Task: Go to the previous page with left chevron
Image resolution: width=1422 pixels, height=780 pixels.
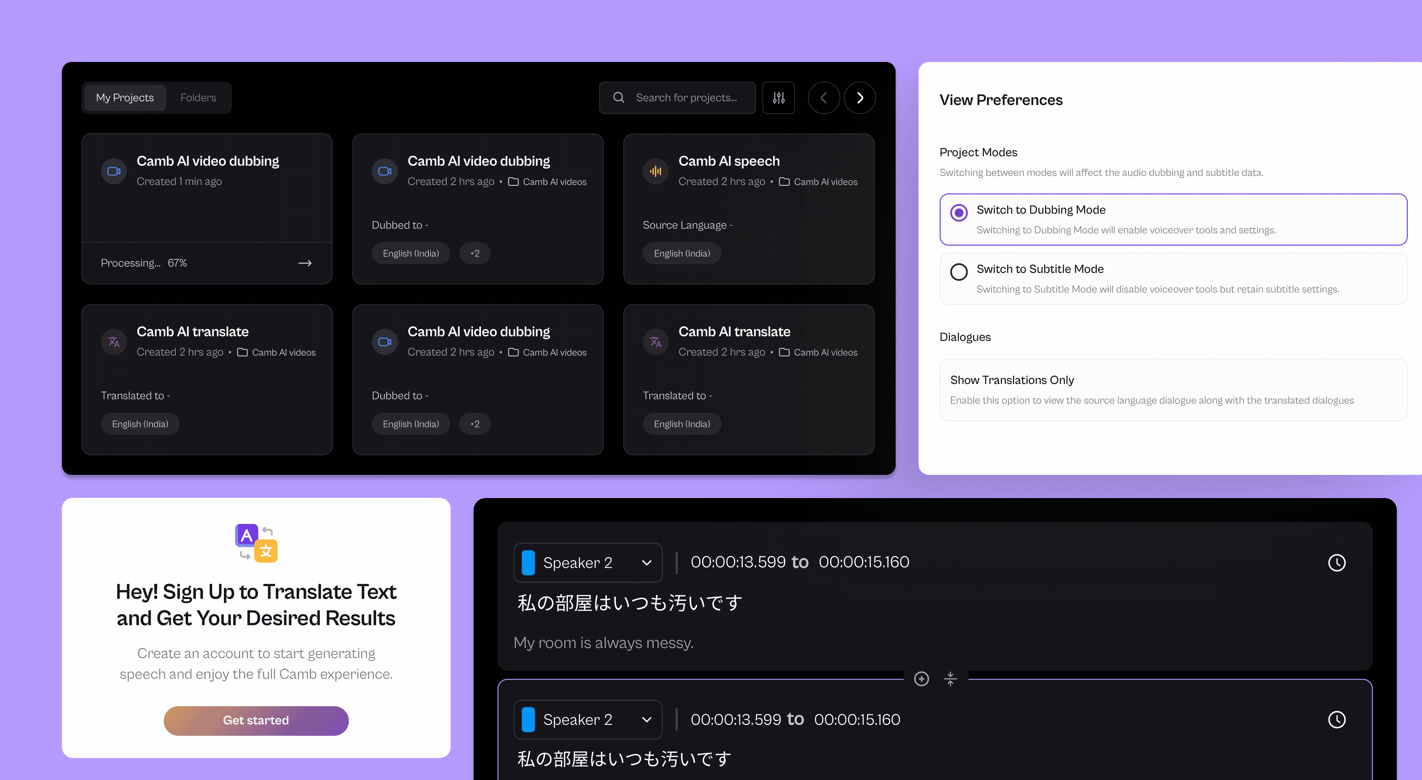Action: (824, 98)
